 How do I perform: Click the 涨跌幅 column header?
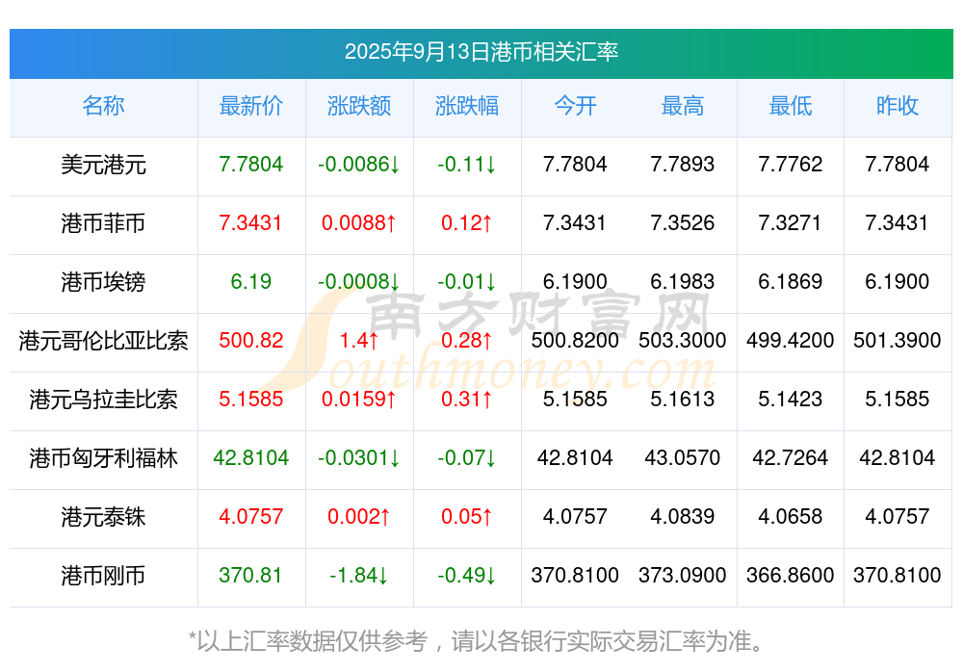(x=467, y=106)
